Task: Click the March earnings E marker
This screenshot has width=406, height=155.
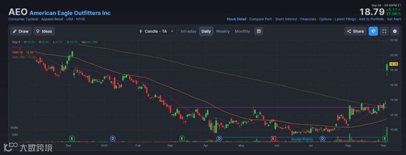Action: (182, 139)
